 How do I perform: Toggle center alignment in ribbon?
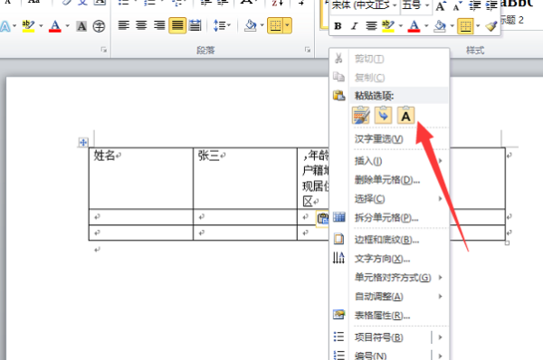pos(141,25)
